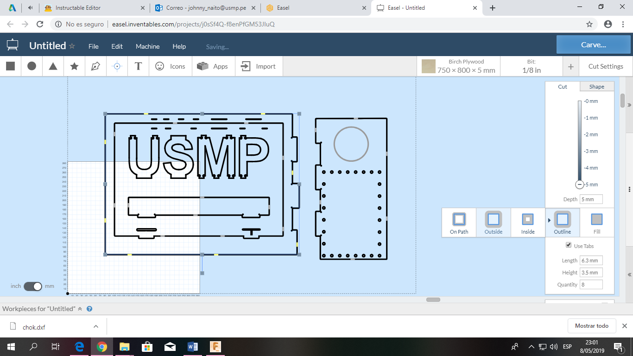Click the horizontal canvas scrollbar

[x=433, y=299]
